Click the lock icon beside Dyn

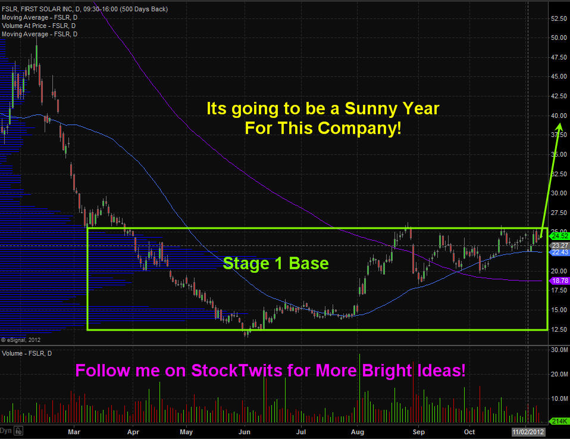pos(18,431)
